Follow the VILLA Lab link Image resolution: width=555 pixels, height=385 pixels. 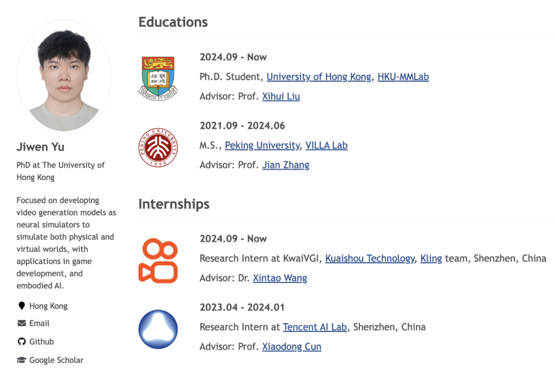point(326,145)
